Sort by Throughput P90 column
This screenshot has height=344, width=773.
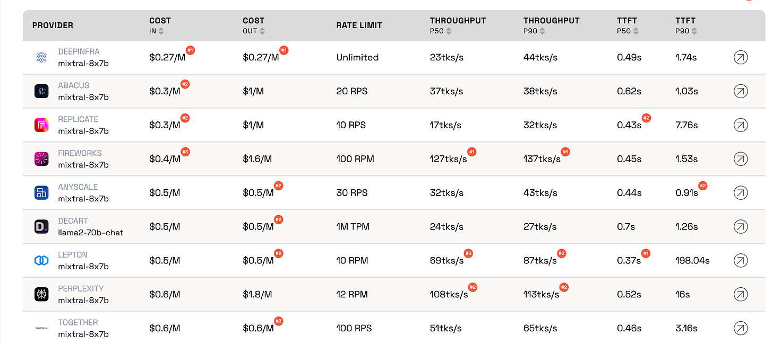tap(542, 31)
